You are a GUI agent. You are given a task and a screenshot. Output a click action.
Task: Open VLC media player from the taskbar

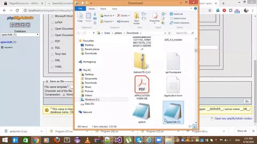88,140
